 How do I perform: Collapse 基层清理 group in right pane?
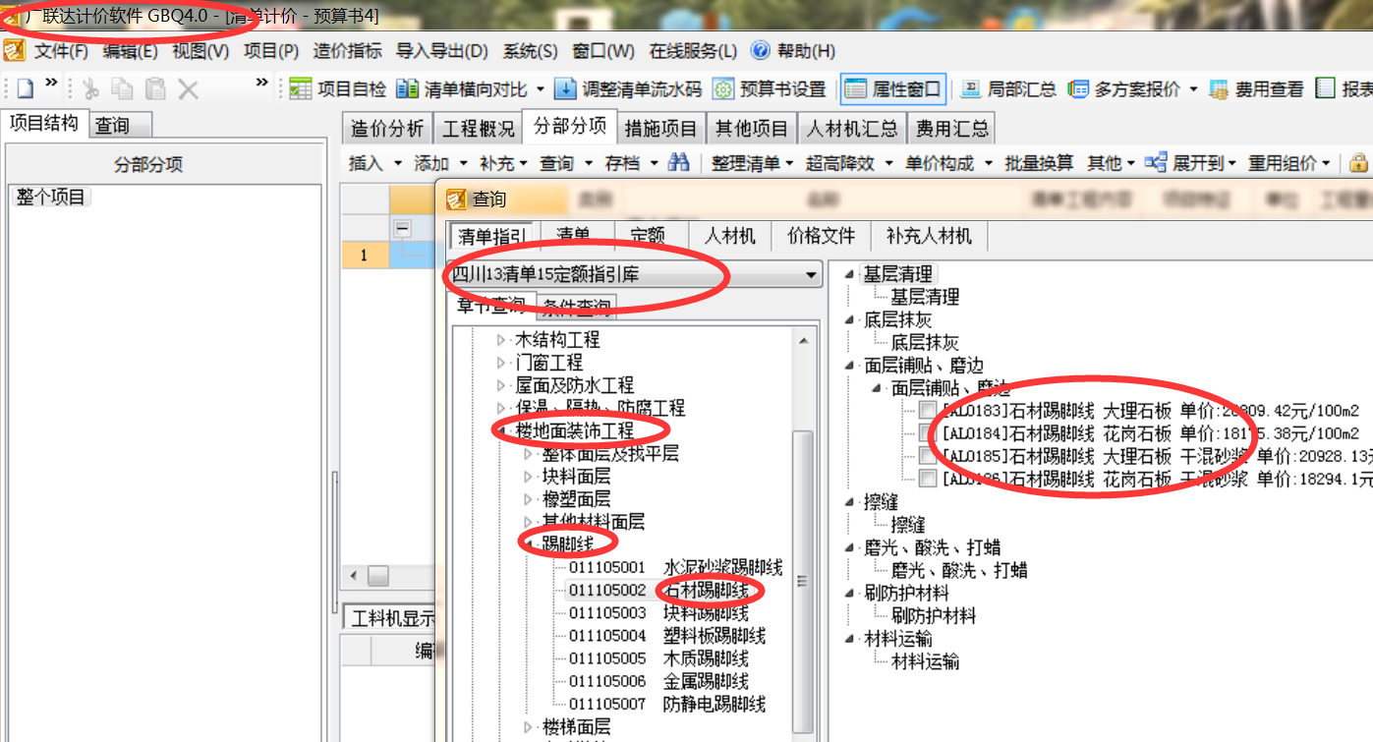point(849,274)
